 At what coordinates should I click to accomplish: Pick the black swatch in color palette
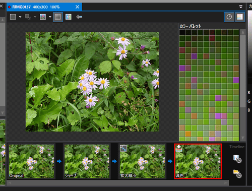tap(182, 32)
